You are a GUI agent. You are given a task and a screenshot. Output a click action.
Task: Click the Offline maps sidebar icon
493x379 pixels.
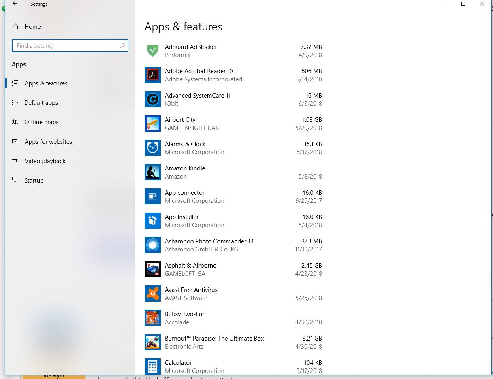[x=15, y=122]
